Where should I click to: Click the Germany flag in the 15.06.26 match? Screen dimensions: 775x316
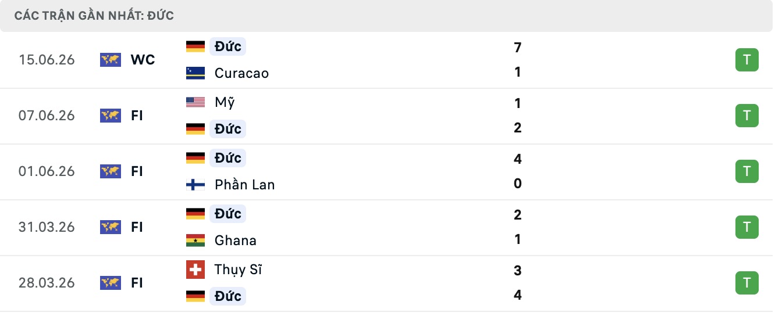point(195,46)
